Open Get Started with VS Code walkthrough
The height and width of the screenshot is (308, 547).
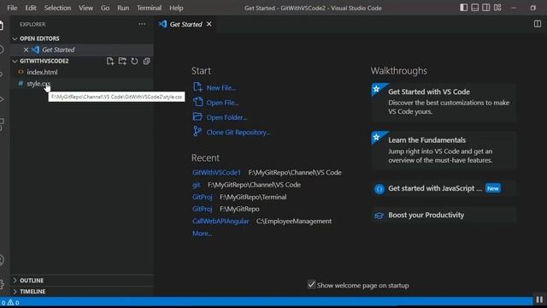(x=444, y=102)
